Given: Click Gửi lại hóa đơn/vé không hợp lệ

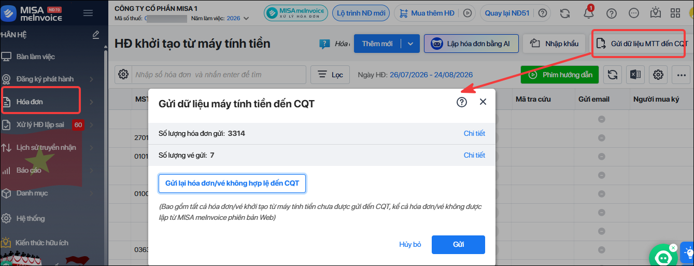Looking at the screenshot, I should coord(232,184).
